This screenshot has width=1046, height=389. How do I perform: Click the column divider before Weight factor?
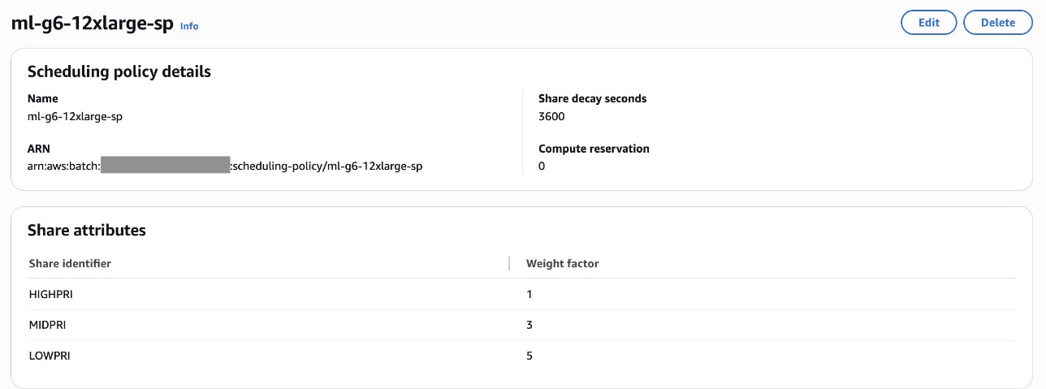click(509, 263)
